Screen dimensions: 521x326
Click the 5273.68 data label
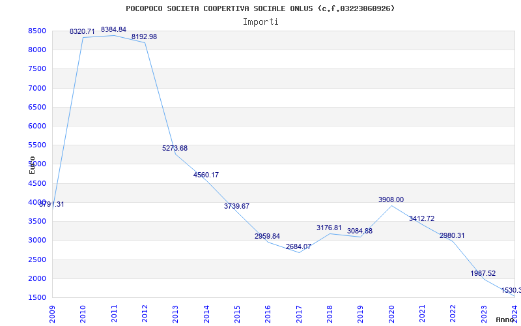175,148
